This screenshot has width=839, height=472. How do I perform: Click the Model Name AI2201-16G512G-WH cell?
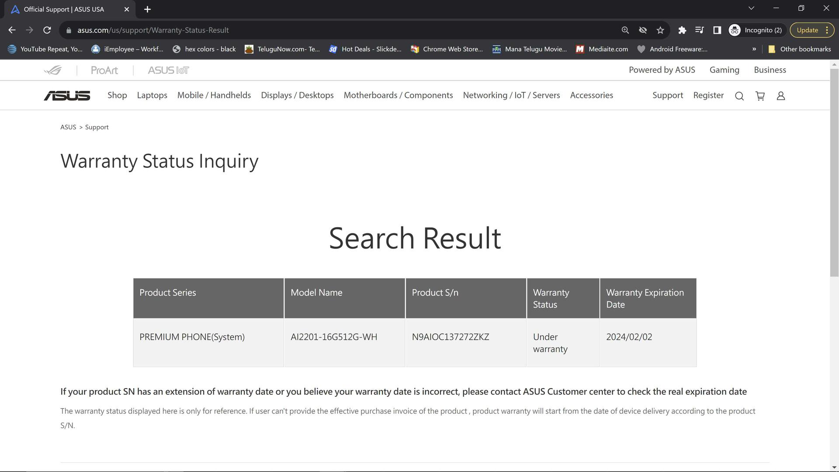click(x=344, y=343)
